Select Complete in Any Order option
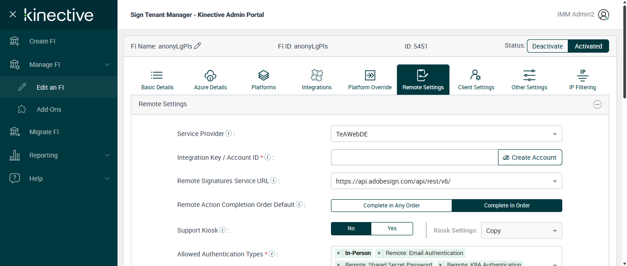The width and height of the screenshot is (627, 266). tap(392, 206)
